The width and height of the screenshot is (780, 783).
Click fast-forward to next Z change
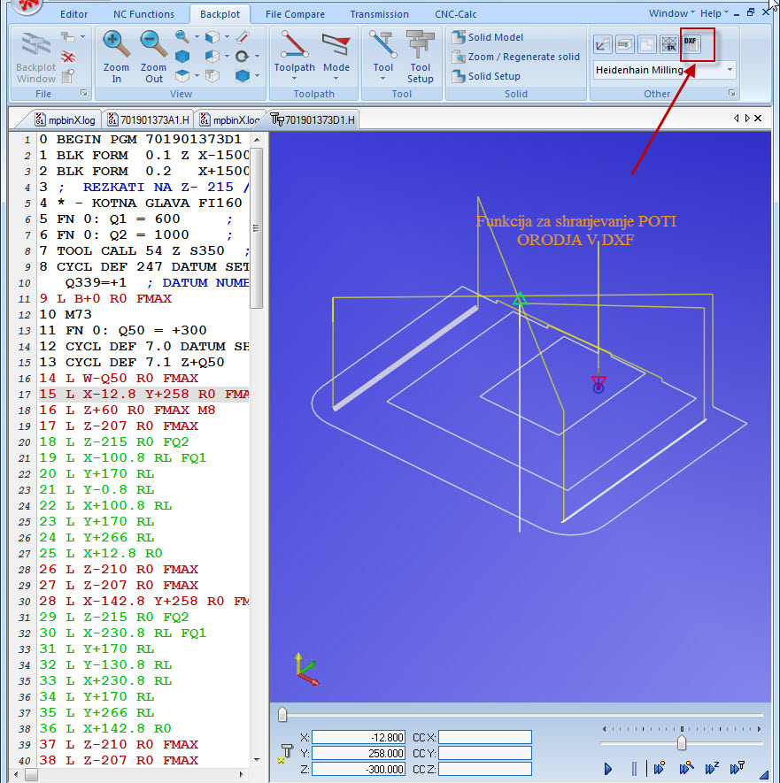712,768
